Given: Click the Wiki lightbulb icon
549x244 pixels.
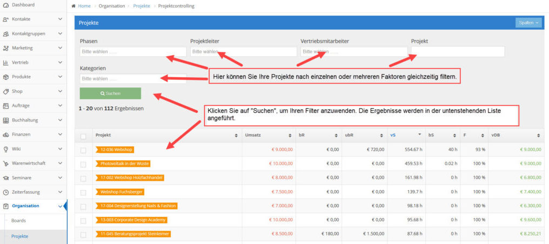Looking at the screenshot, I should point(5,149).
